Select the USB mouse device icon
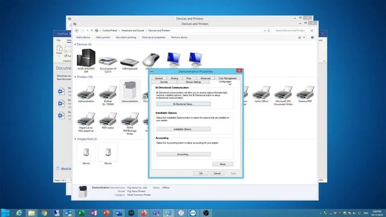386x217 pixels. pyautogui.click(x=151, y=59)
